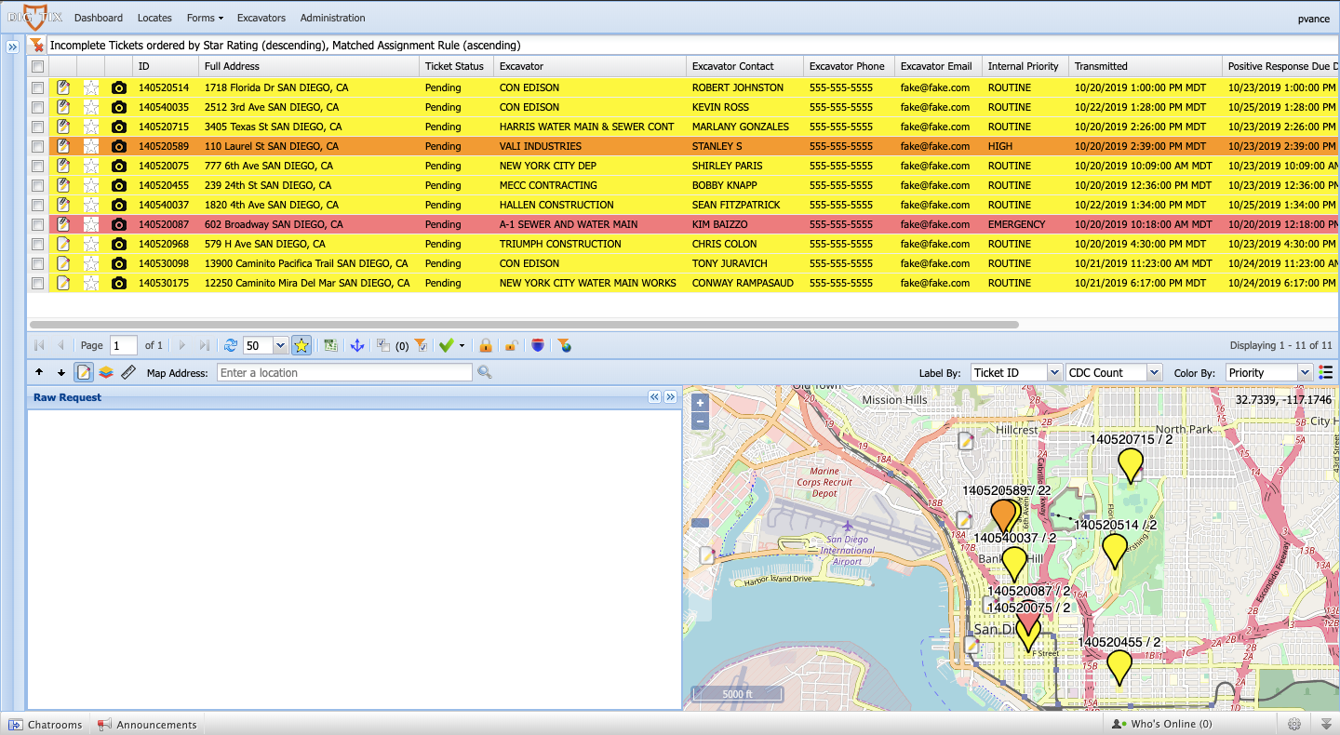Click the closed orange padlock icon

click(485, 345)
